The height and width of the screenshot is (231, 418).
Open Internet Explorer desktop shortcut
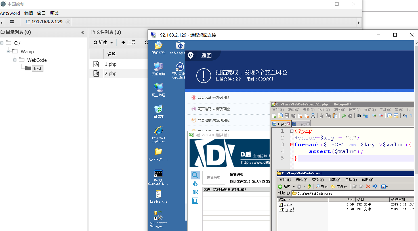pos(158,134)
